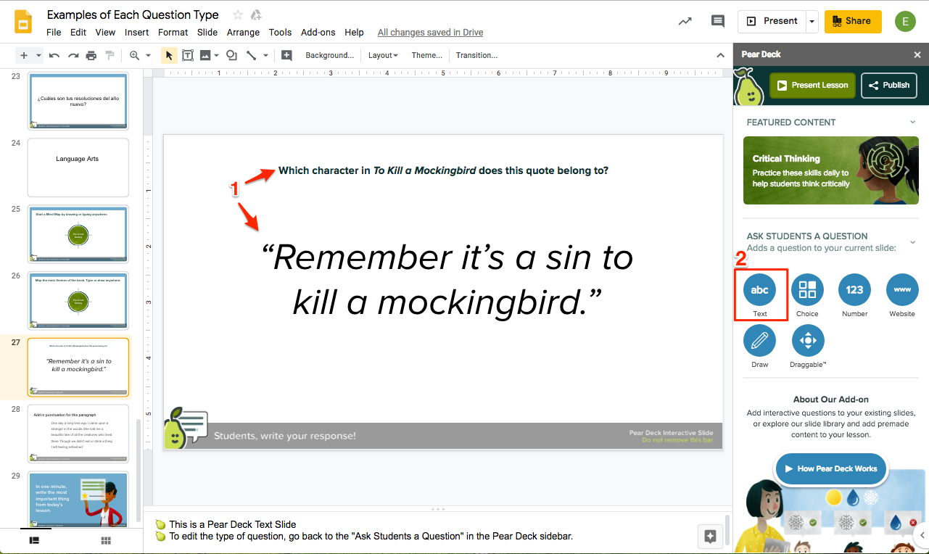Open the Insert menu
The width and height of the screenshot is (929, 554).
(x=136, y=32)
